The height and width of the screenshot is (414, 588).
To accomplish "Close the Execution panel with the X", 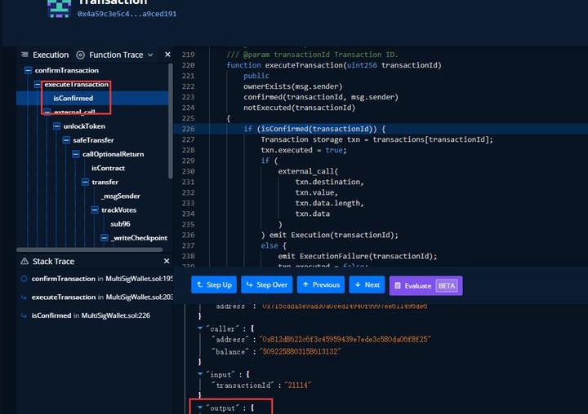I will coord(167,55).
